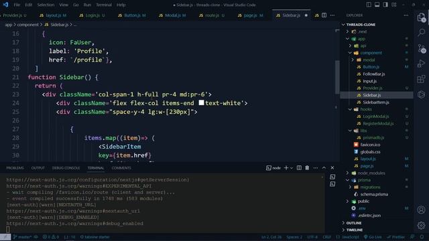Screen dimensions: 429x241
Task: Open globals.css in the explorer
Action: (x=370, y=152)
